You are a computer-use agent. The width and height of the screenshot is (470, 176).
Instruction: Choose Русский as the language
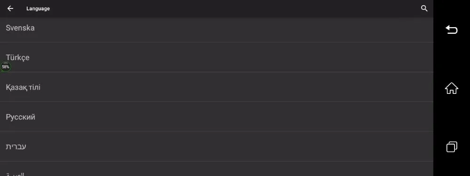pos(217,117)
